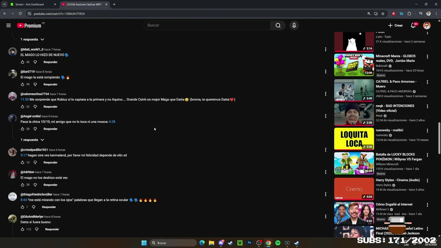Open the browser zoom magnifier icon
The height and width of the screenshot is (248, 441).
369,14
